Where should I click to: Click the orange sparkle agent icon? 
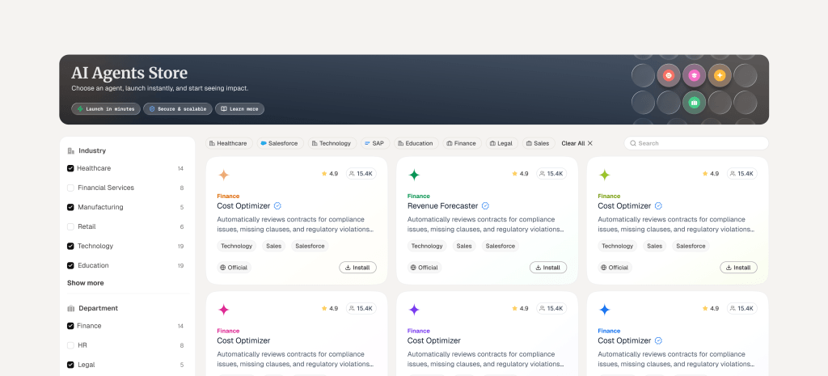224,175
